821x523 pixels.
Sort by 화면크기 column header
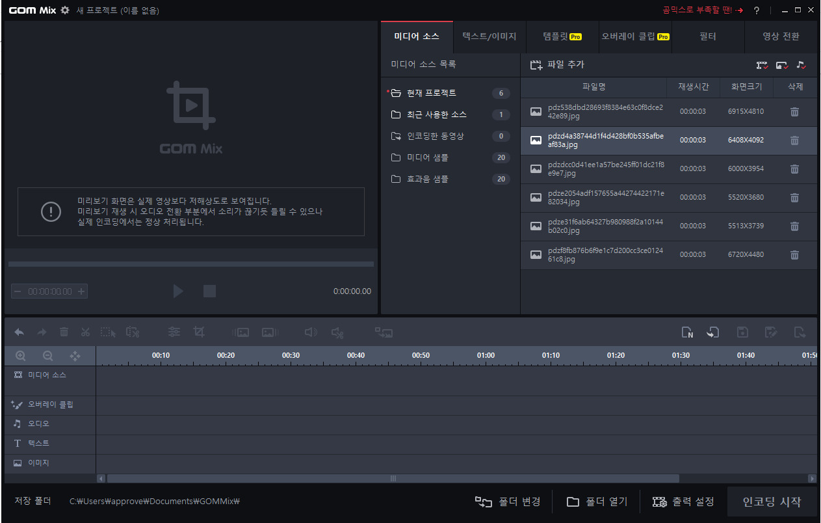pos(746,87)
